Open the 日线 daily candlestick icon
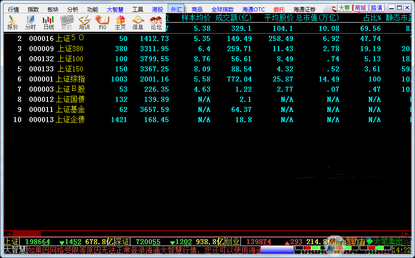 (x=48, y=22)
